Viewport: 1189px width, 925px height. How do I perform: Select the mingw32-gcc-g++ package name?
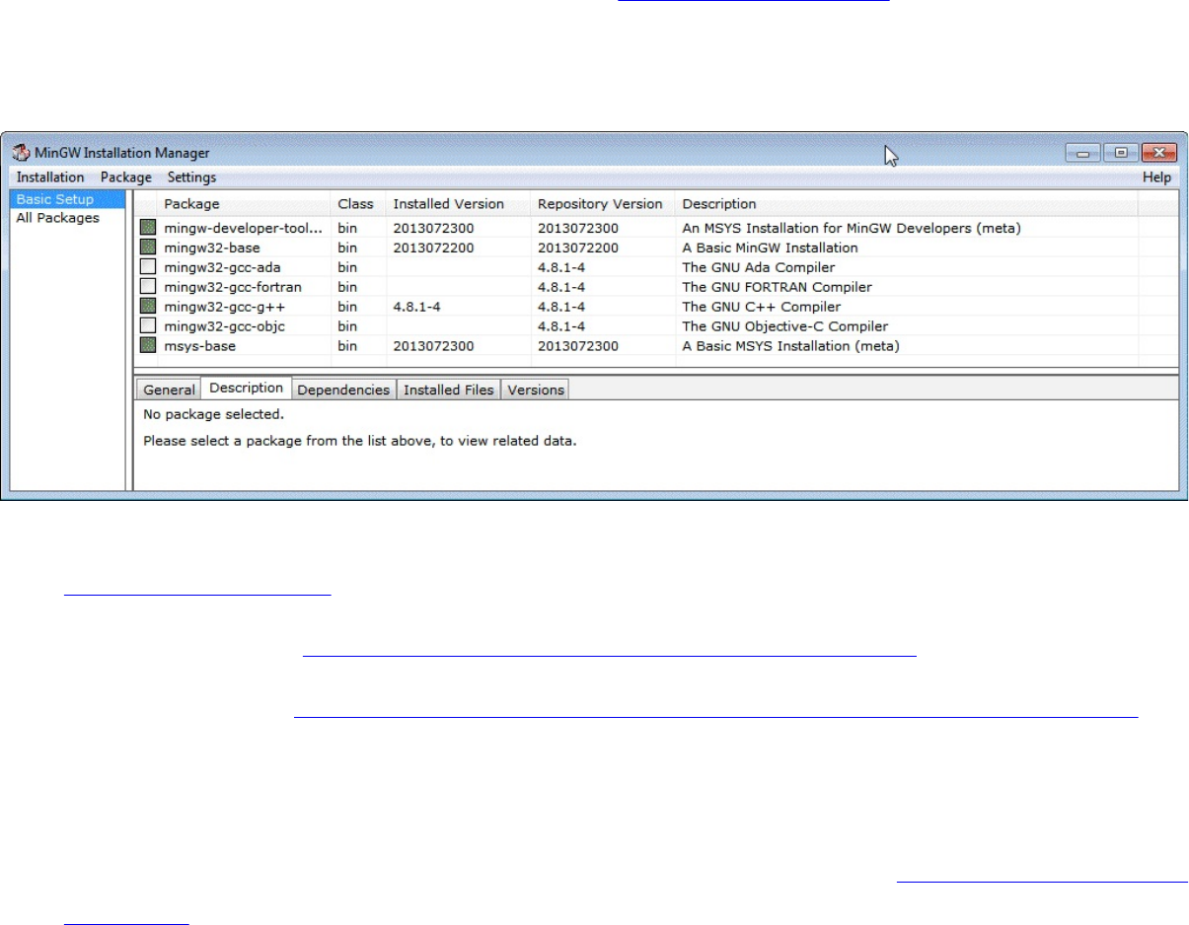point(224,307)
